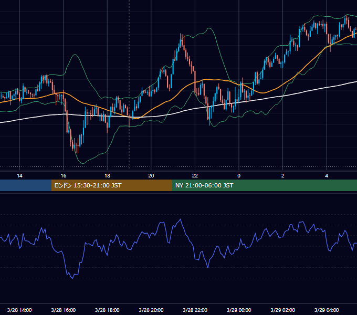Click the 3/28 14:00 date label
357x315 pixels.
(x=19, y=310)
